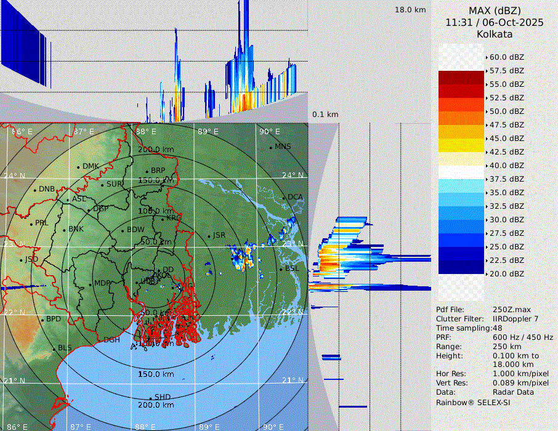
Task: Click the PRL station marker
Action: tap(31, 224)
